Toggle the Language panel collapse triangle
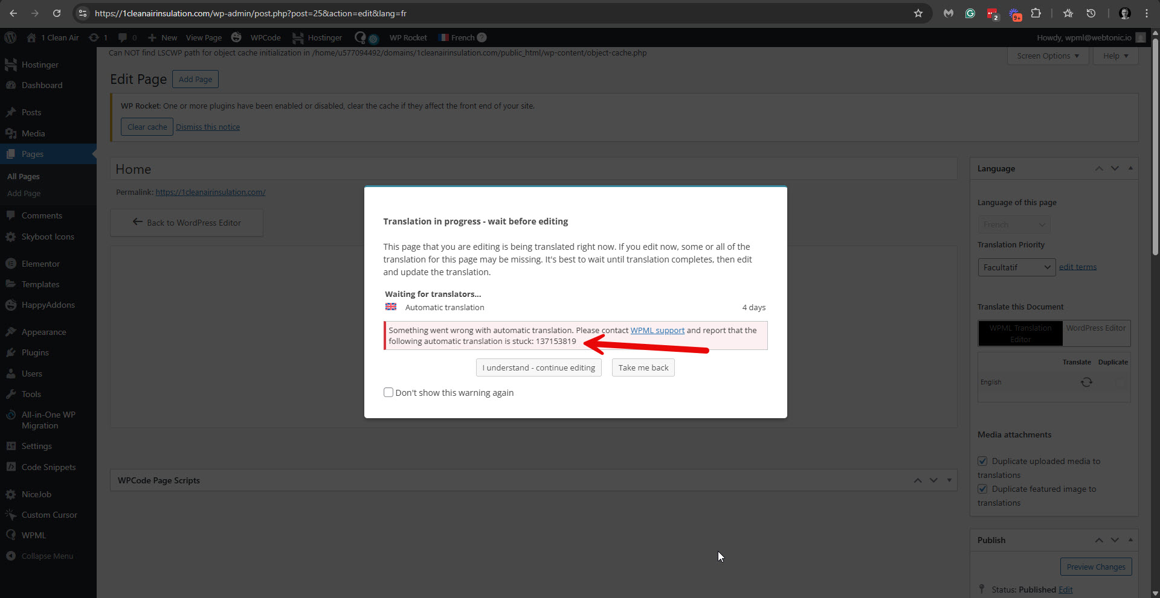This screenshot has width=1160, height=598. click(1130, 168)
